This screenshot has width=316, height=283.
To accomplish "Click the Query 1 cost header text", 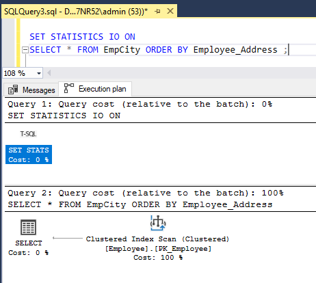I will pos(140,104).
